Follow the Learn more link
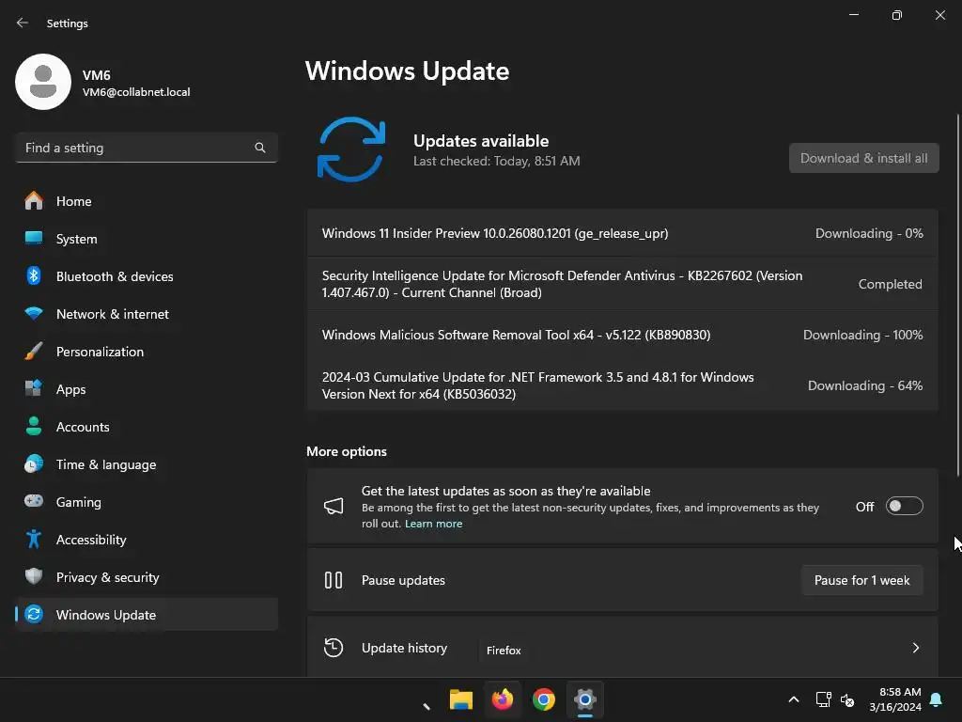This screenshot has height=722, width=962. (x=433, y=524)
